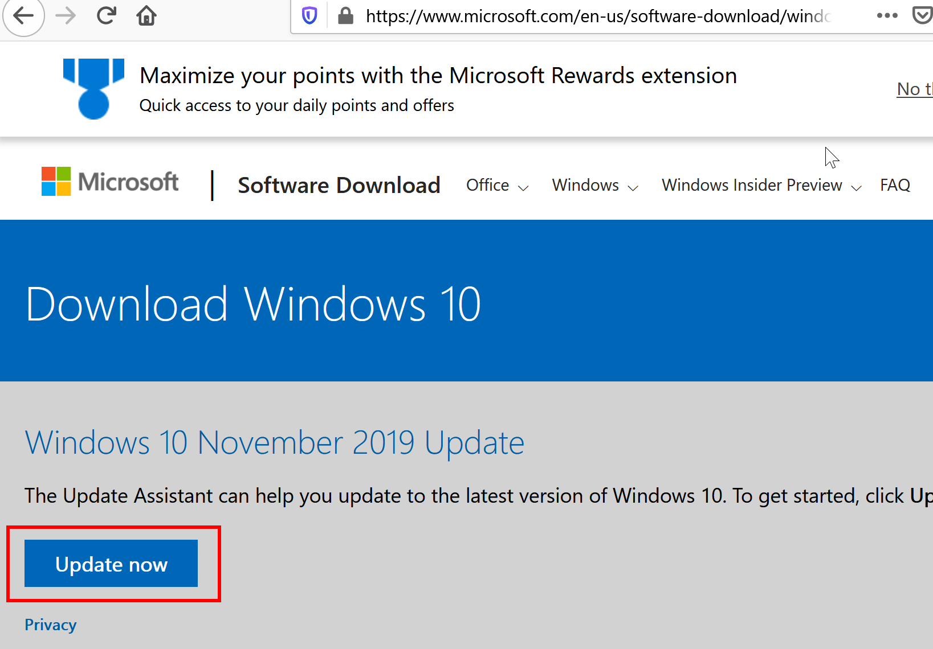Viewport: 933px width, 649px height.
Task: Dismiss Rewards banner via No thanks link
Action: pos(915,89)
